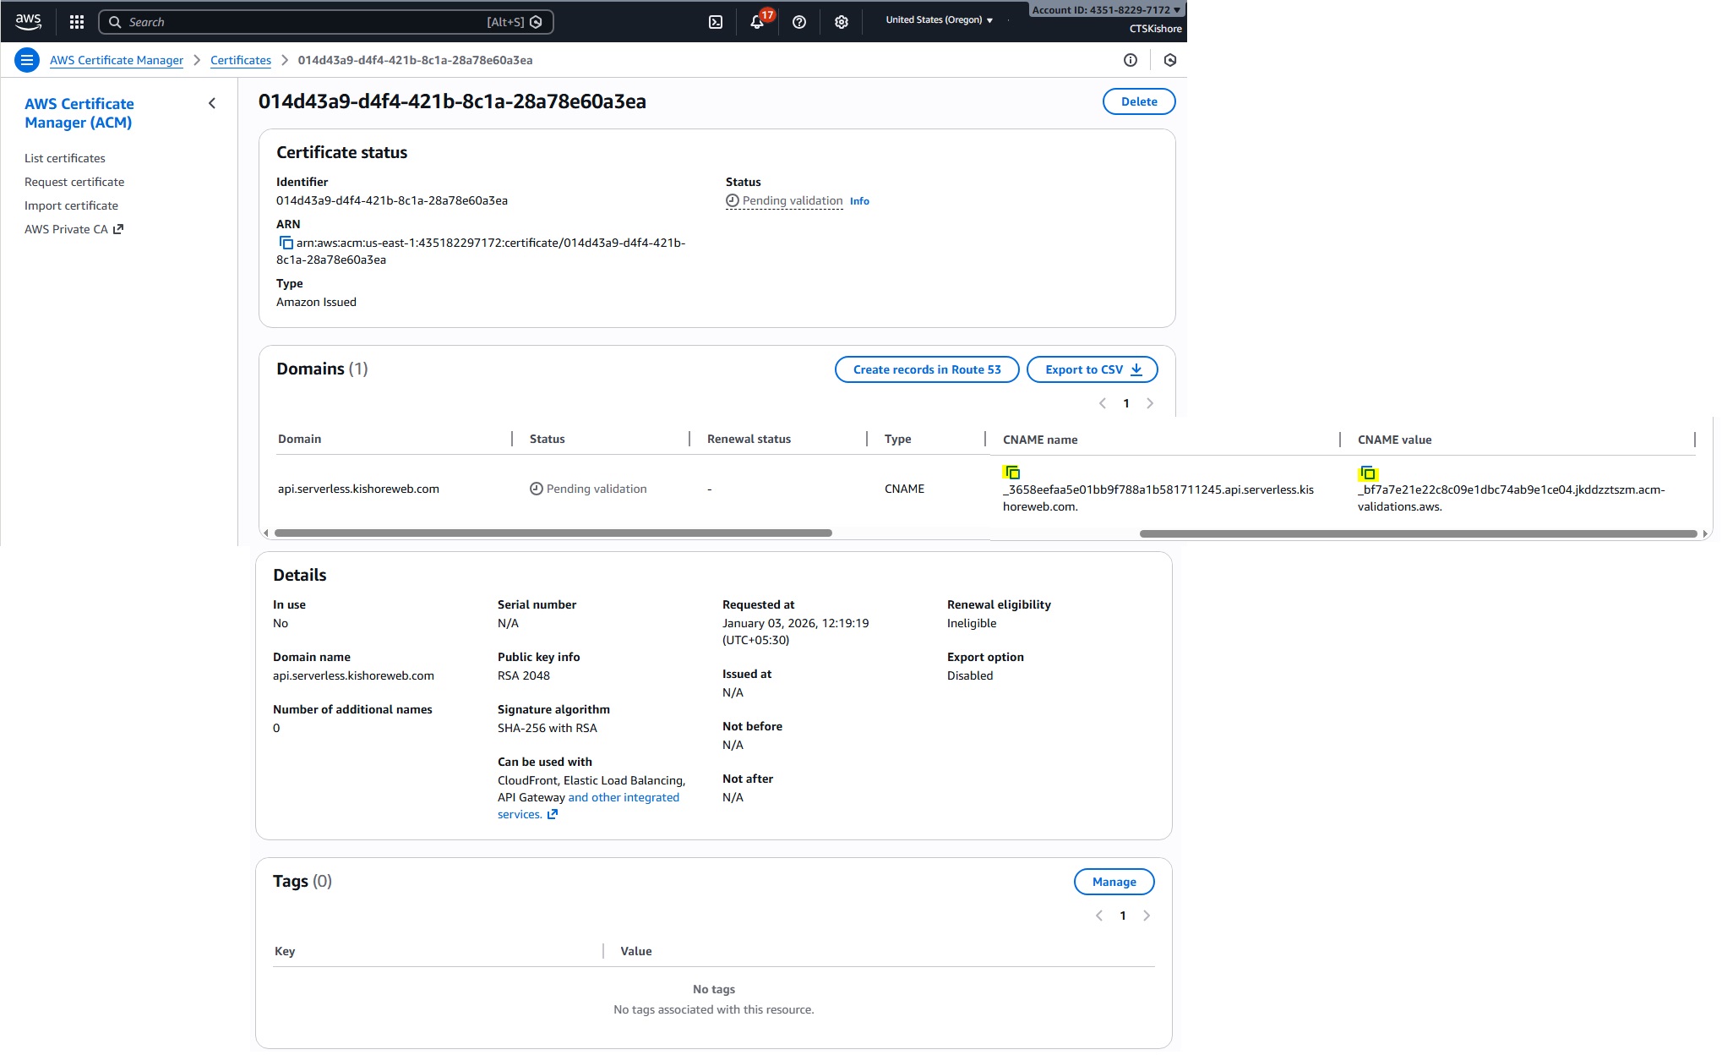
Task: Open the help question mark icon
Action: tap(798, 22)
